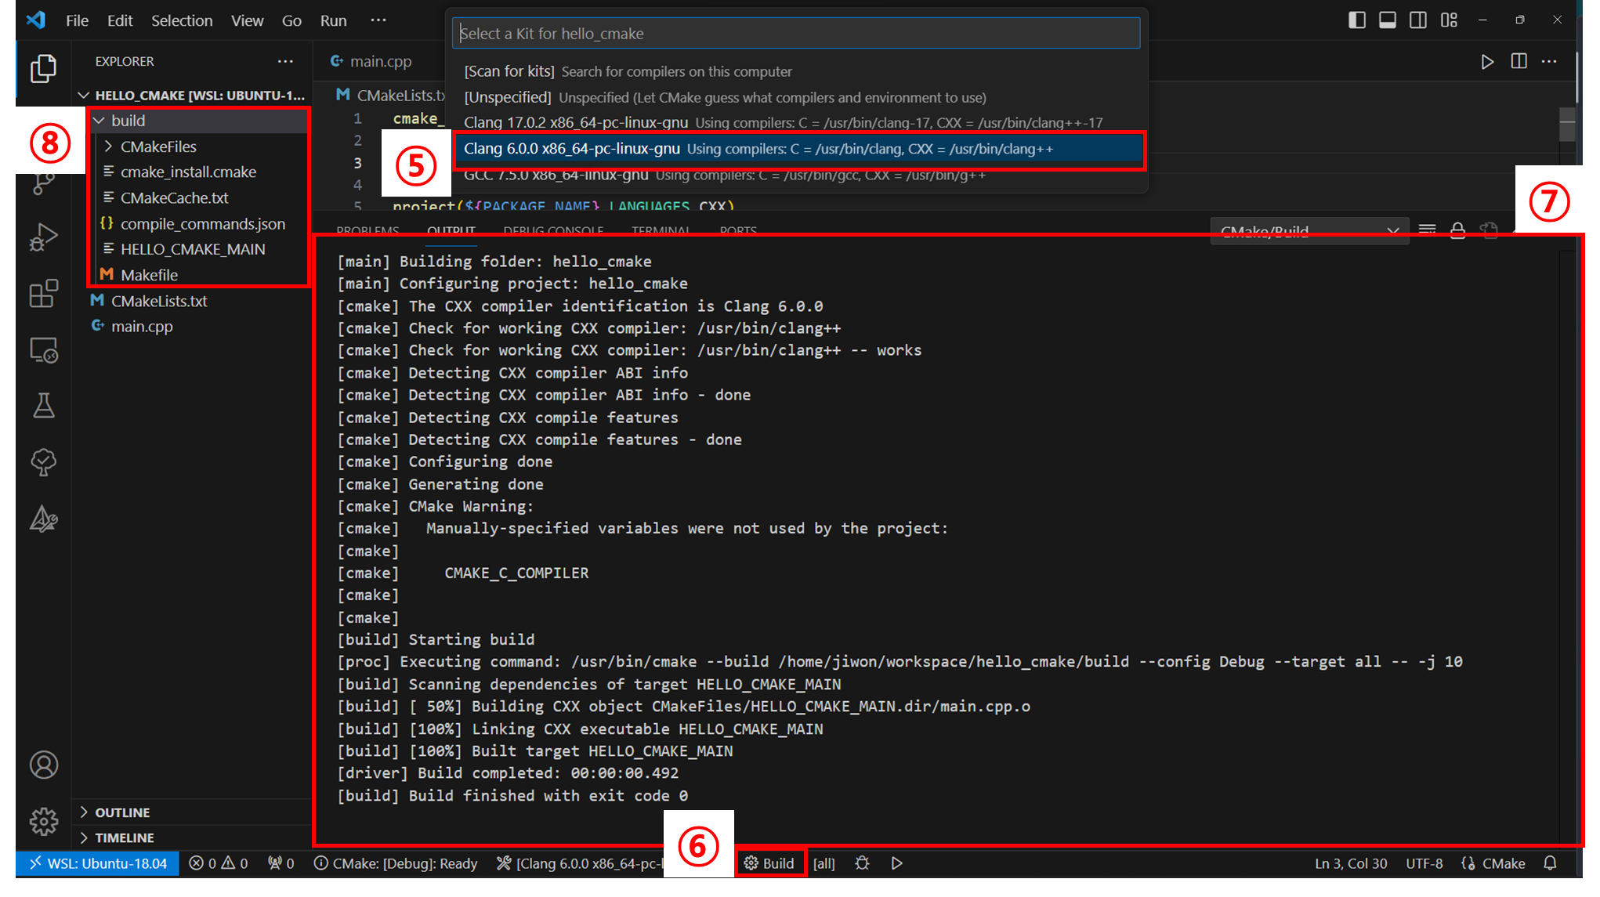Click the Build button in status bar

(x=769, y=863)
